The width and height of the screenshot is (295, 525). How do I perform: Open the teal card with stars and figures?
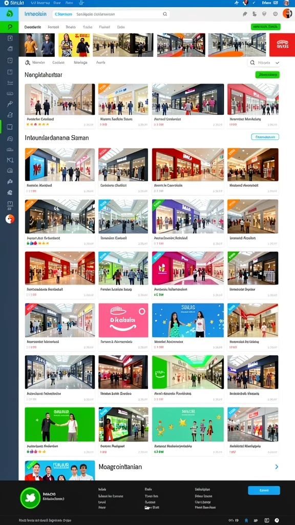187,424
